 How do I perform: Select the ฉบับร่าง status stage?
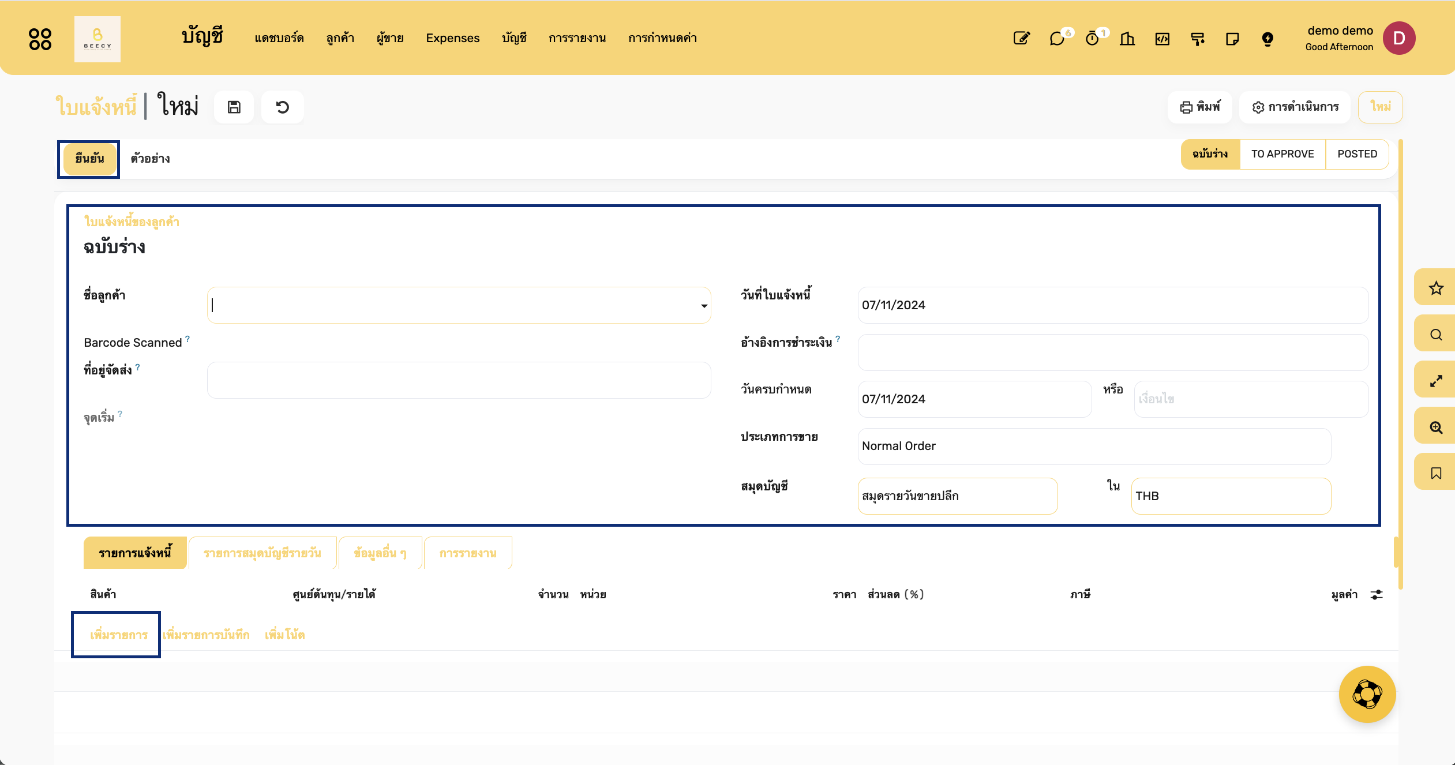[x=1210, y=154]
